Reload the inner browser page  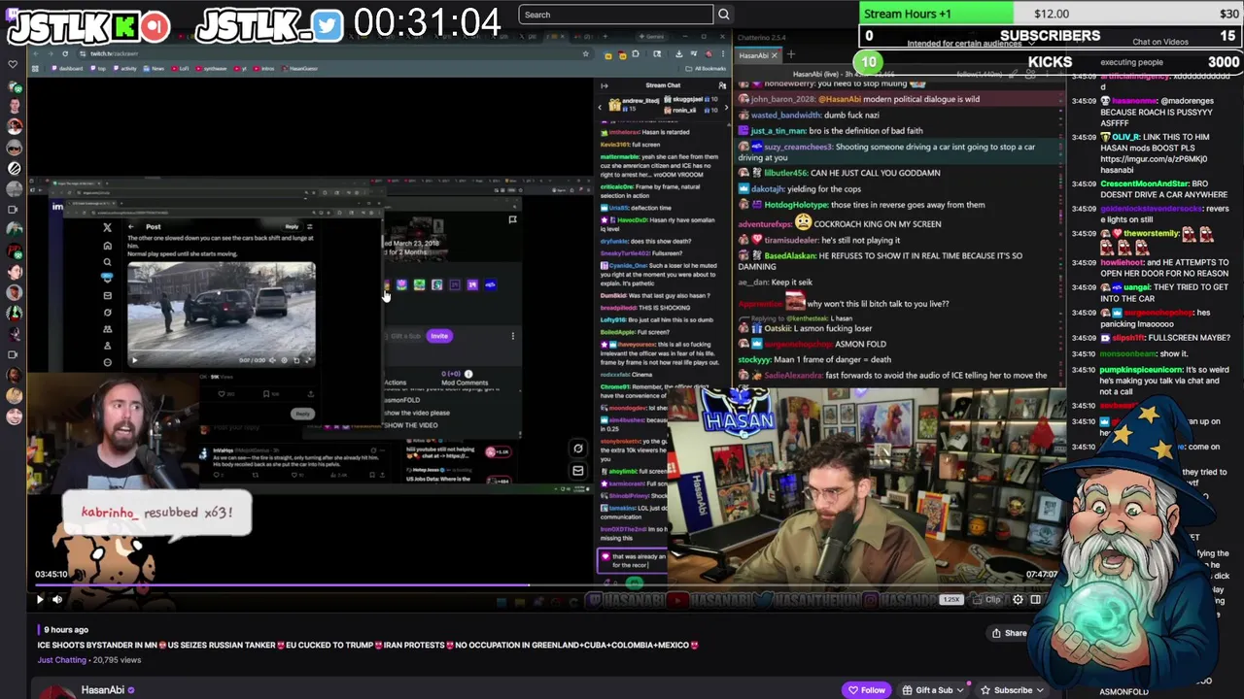[65, 53]
